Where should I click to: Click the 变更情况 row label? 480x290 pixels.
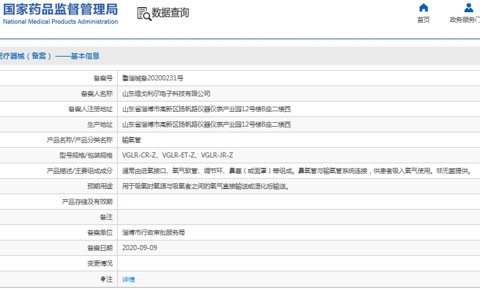(x=100, y=264)
